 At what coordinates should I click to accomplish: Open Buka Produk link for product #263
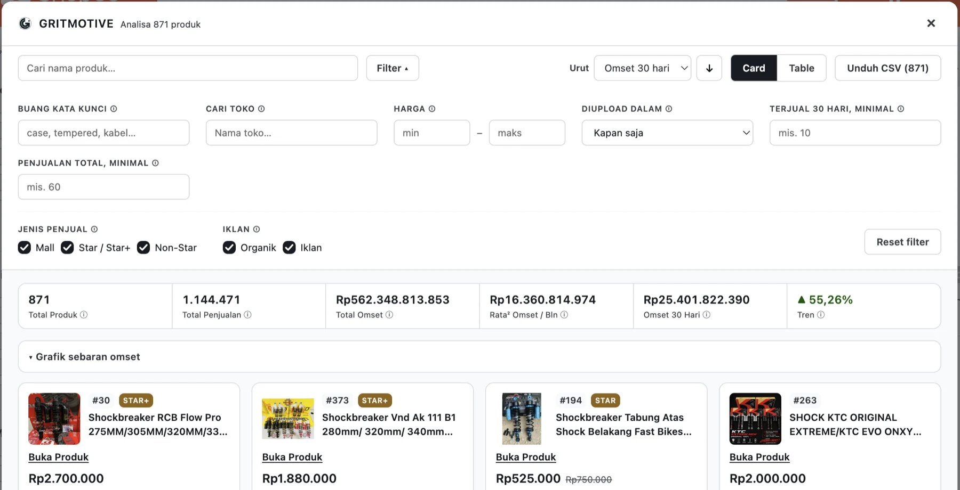(759, 457)
